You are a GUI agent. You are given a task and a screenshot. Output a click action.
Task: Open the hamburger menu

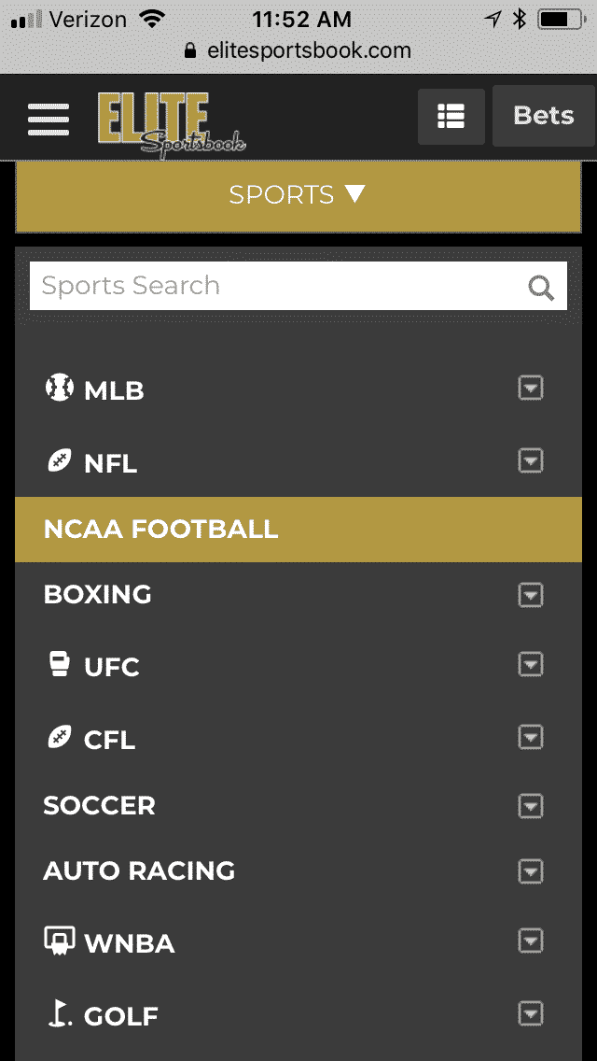click(48, 119)
